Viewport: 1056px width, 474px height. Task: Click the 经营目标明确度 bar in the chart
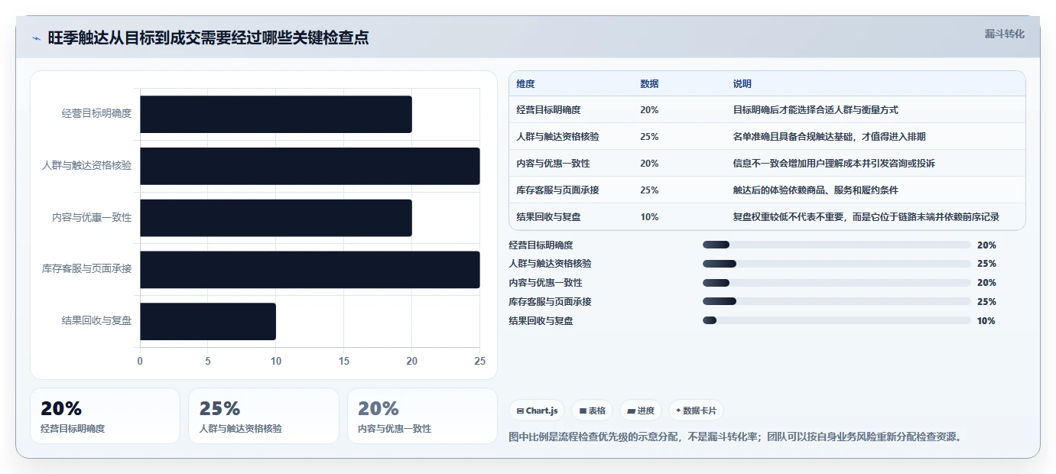click(x=276, y=114)
